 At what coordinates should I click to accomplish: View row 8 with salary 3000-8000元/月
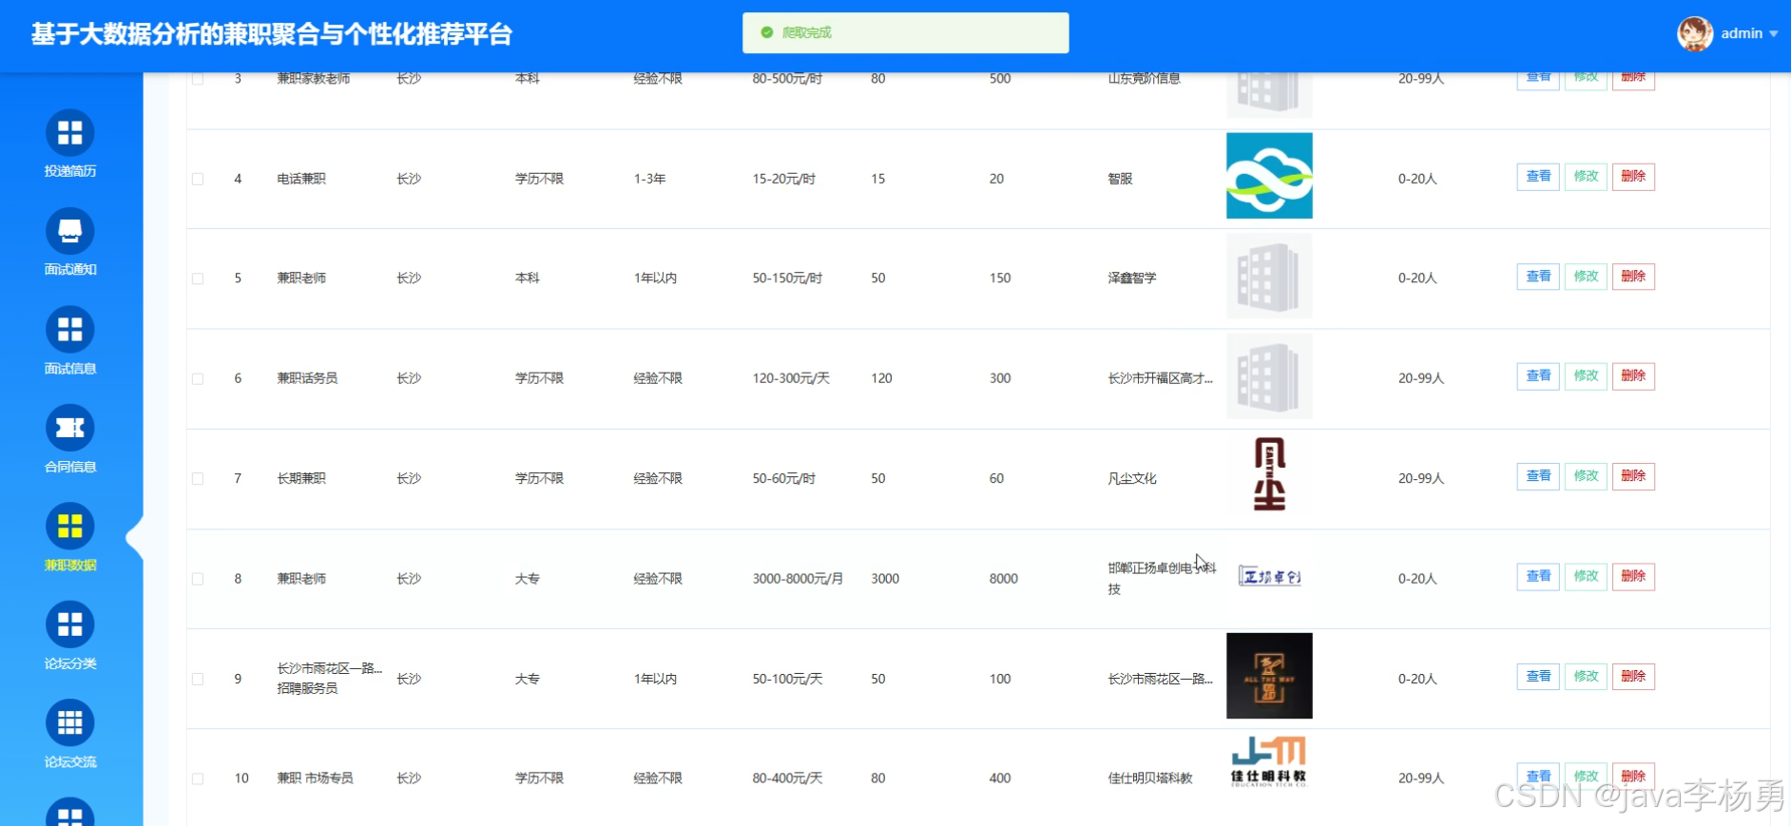pos(1538,577)
